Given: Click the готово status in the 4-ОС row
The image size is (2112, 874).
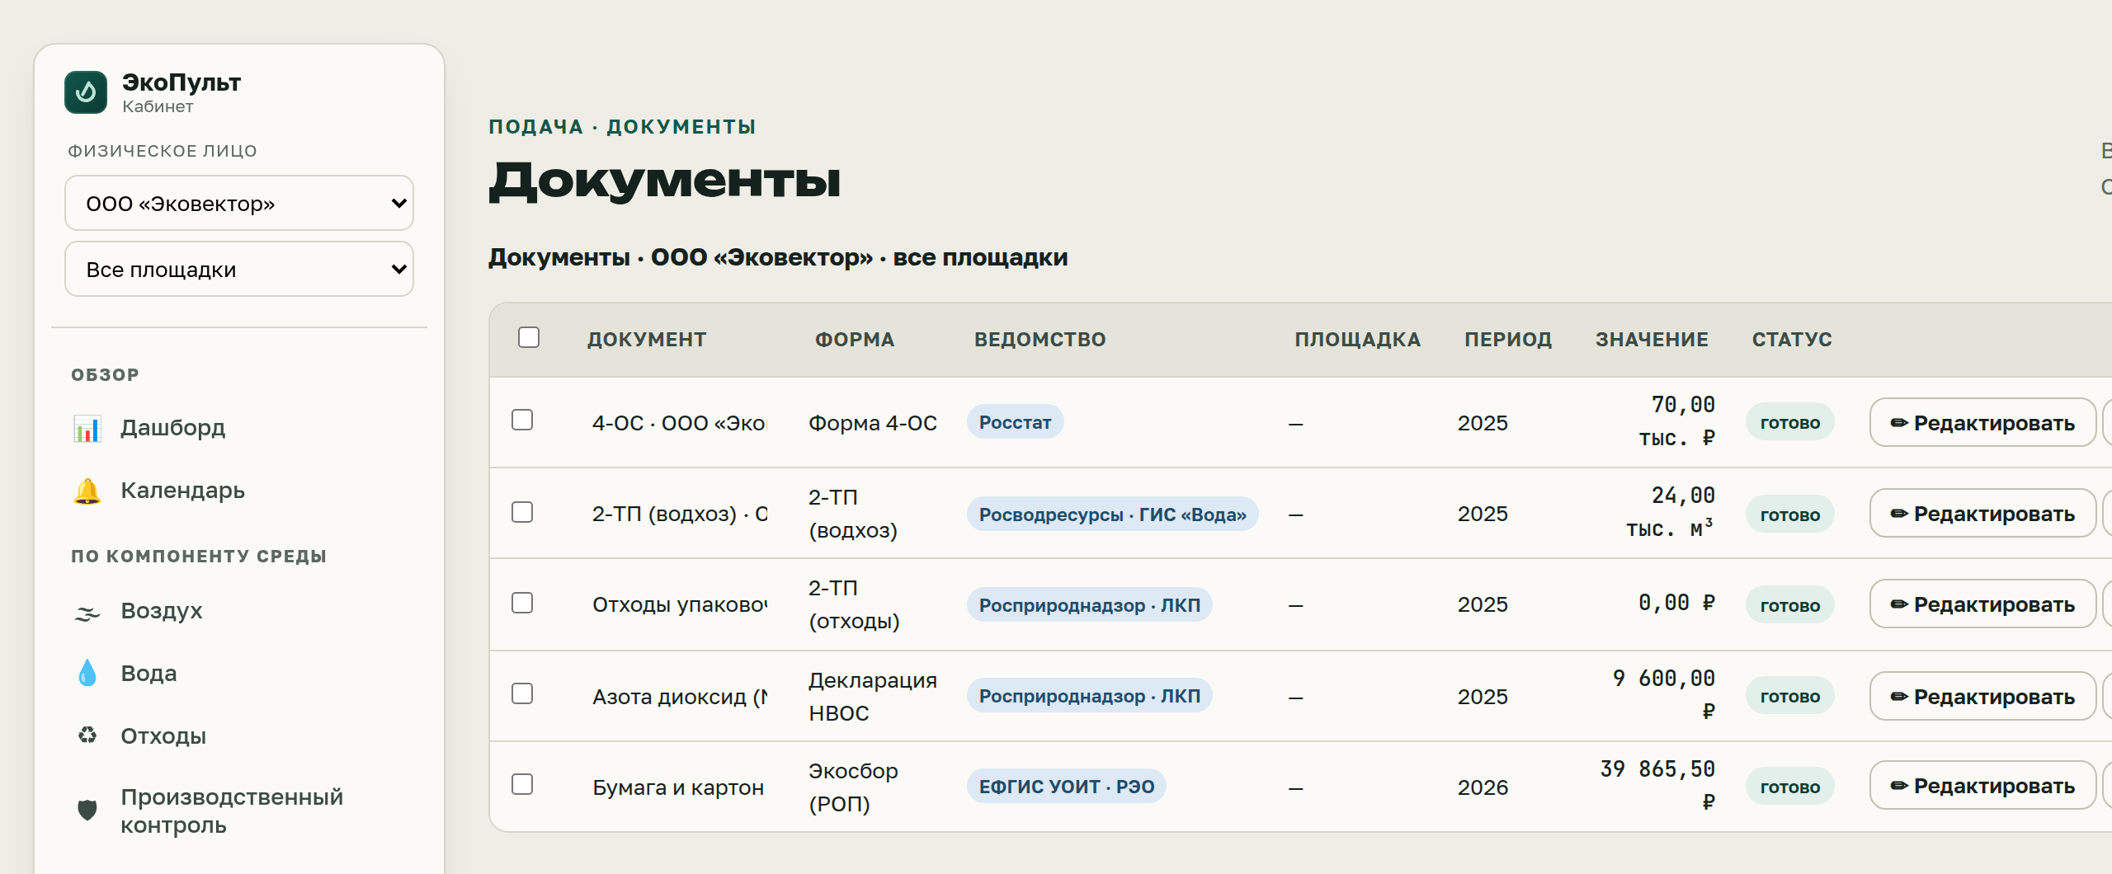Looking at the screenshot, I should tap(1790, 423).
